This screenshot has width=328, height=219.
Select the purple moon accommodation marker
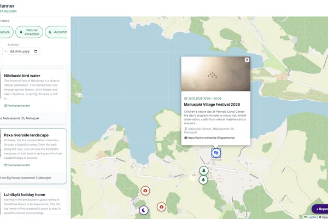tap(144, 210)
